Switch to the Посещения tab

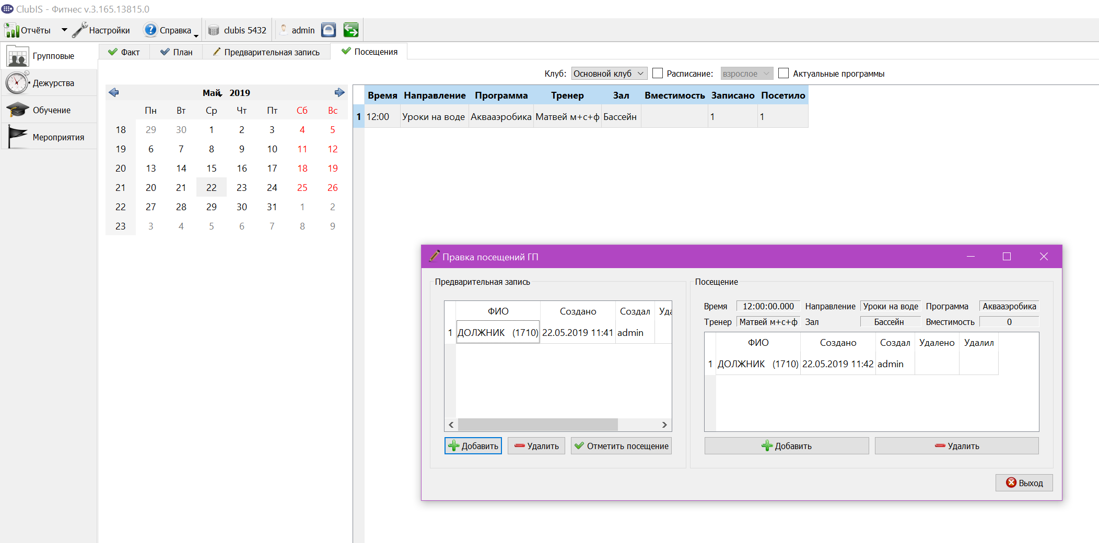point(369,52)
